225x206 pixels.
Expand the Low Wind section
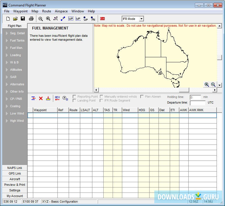click(x=15, y=113)
